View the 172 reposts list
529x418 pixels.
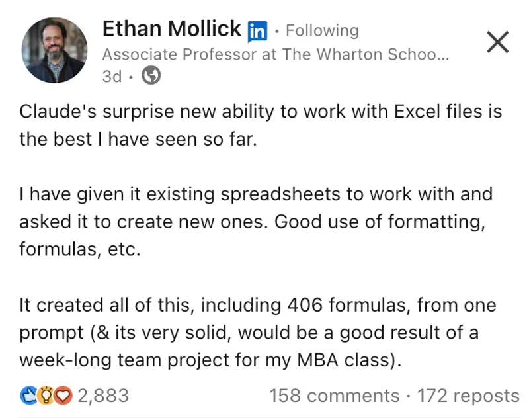pos(469,395)
